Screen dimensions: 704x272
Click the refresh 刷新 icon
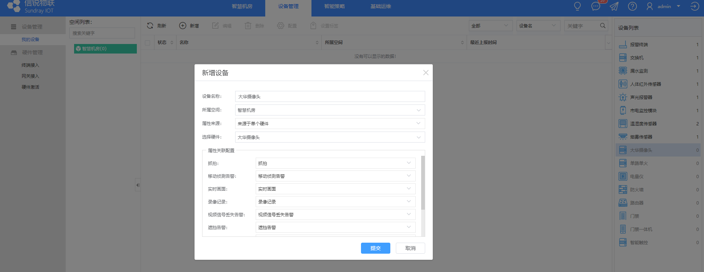pos(150,26)
